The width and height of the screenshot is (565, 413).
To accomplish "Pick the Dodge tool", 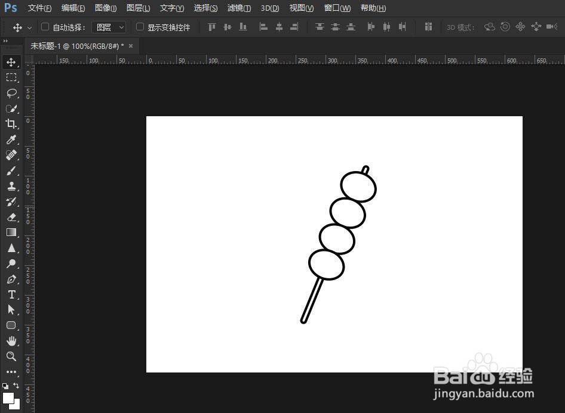I will click(11, 263).
